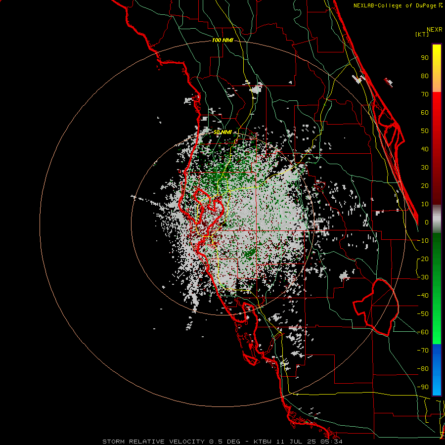Click the -70 knot scale value
The height and width of the screenshot is (445, 445).
tap(423, 351)
